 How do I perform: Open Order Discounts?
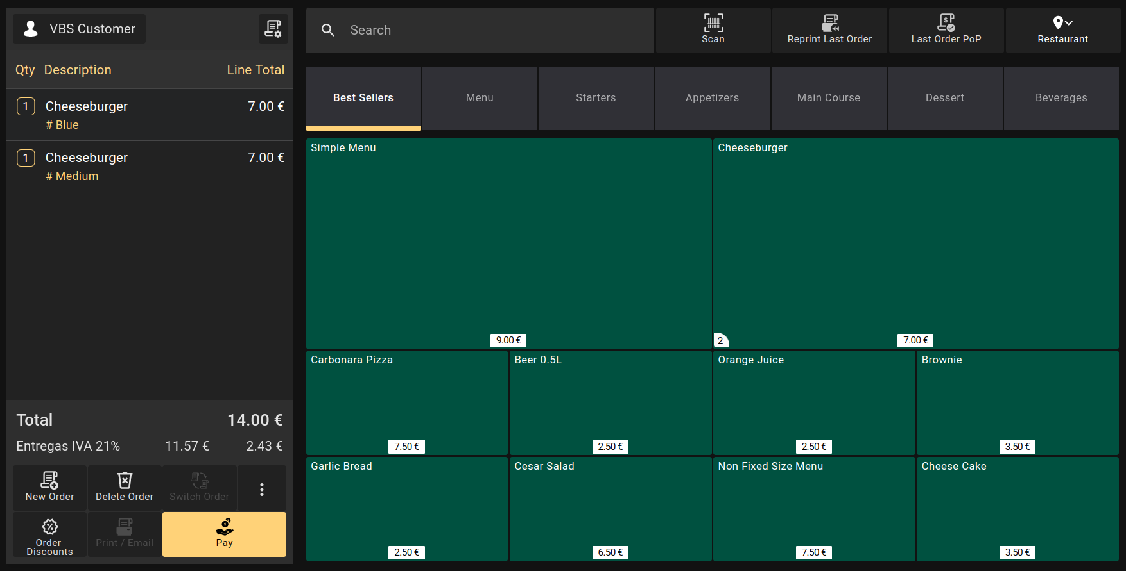pos(50,534)
